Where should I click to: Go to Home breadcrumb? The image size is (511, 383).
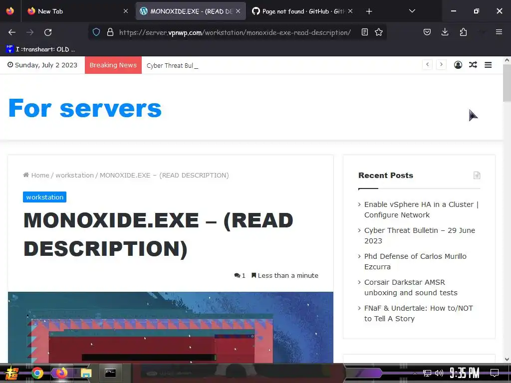click(36, 175)
